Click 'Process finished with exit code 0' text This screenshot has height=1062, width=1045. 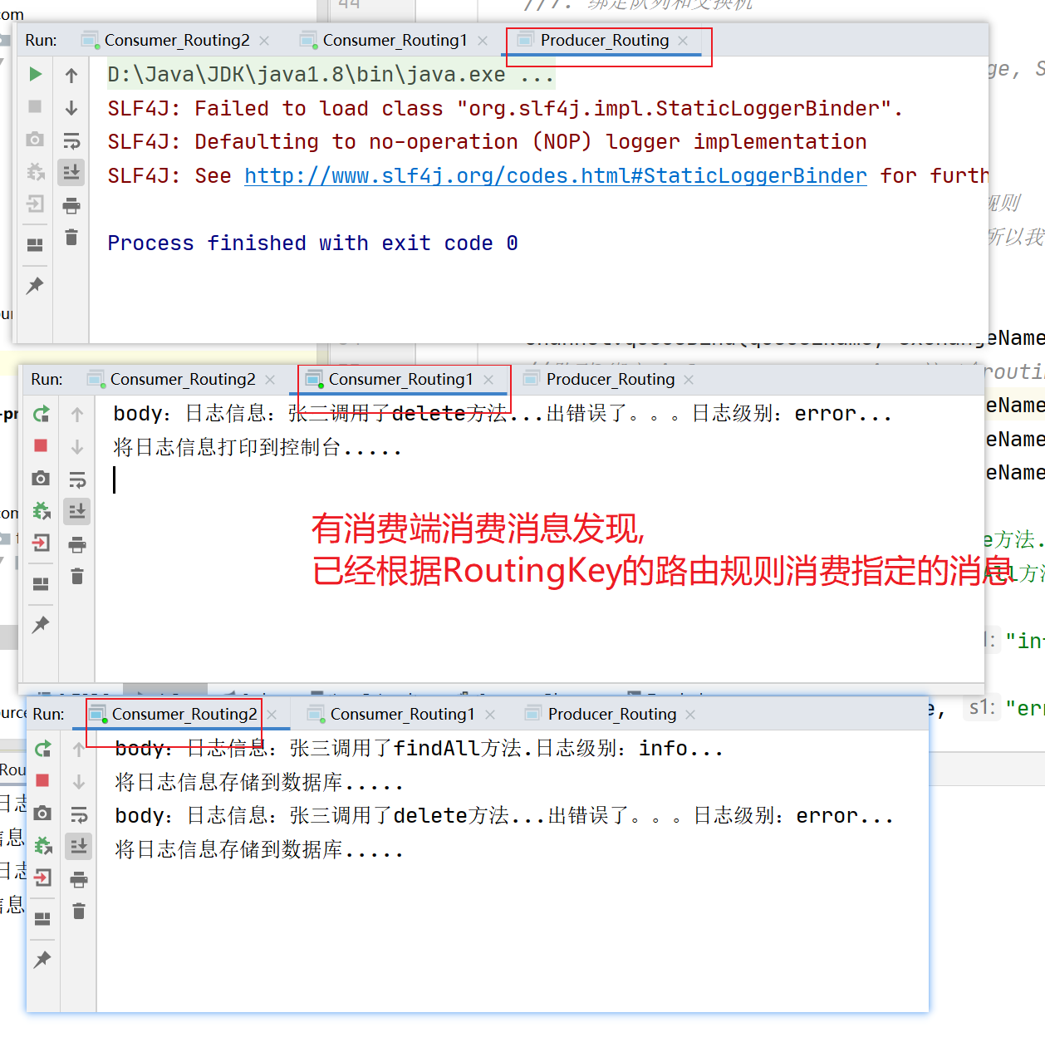click(x=313, y=243)
